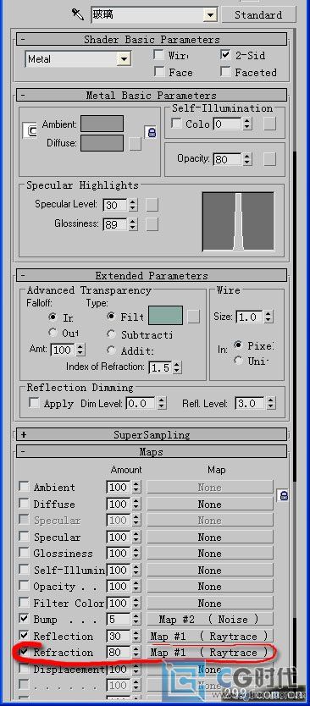Screen dimensions: 310x706
Task: Open the Diffuse color swatch
Action: click(x=102, y=143)
